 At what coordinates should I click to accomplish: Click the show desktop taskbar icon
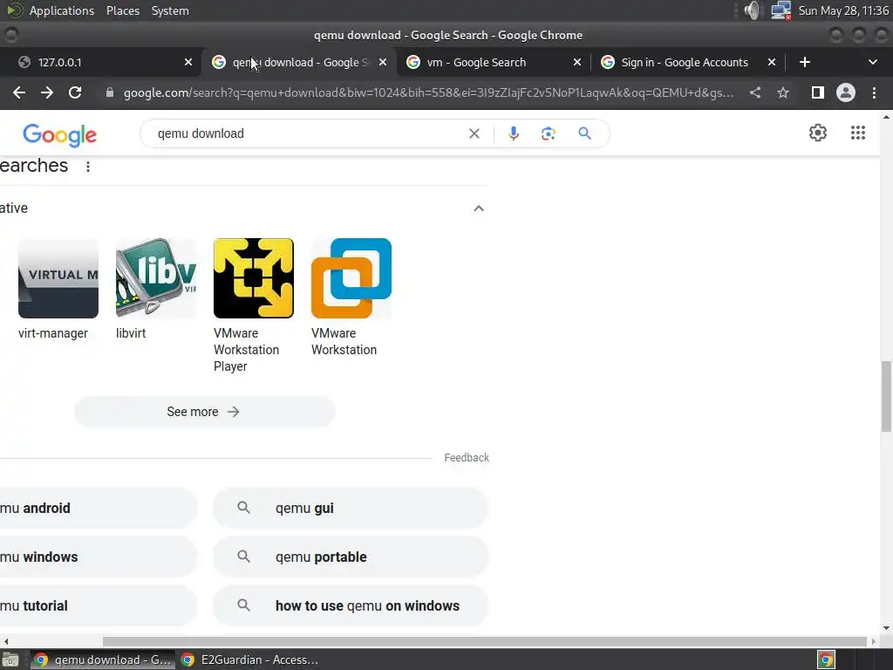[10, 660]
